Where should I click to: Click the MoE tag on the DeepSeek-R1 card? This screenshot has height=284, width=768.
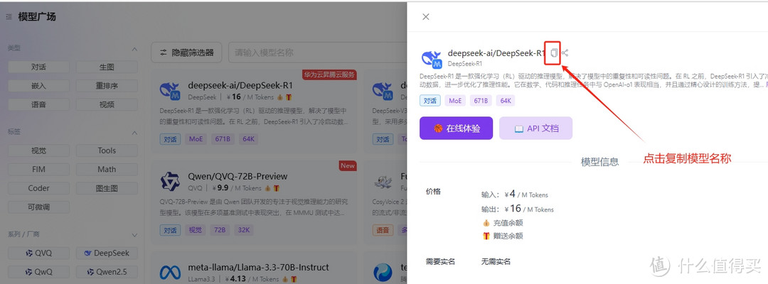(196, 139)
